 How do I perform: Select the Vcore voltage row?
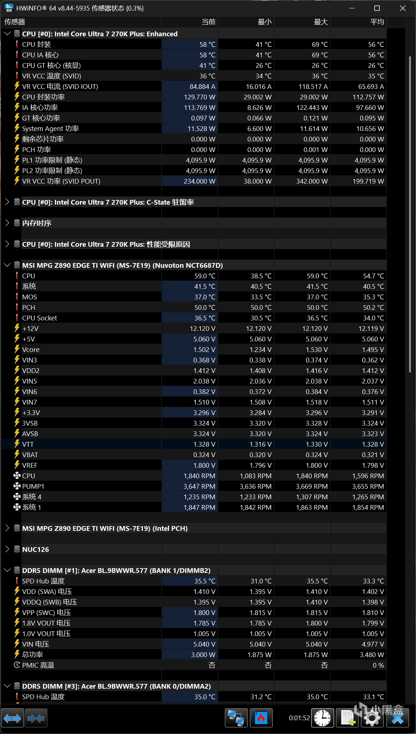194,349
